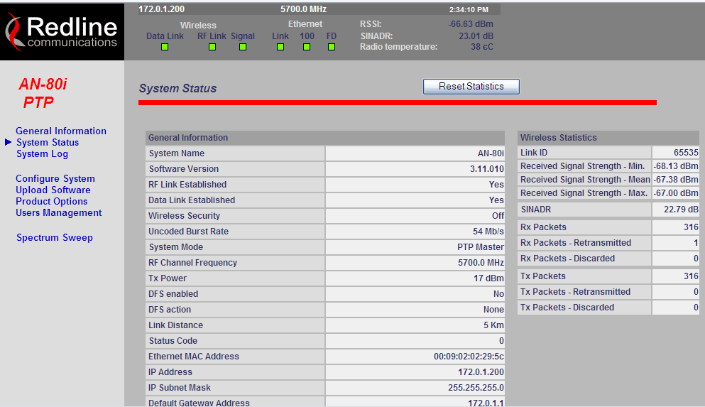Click the blue arrow beside System Status

point(8,142)
